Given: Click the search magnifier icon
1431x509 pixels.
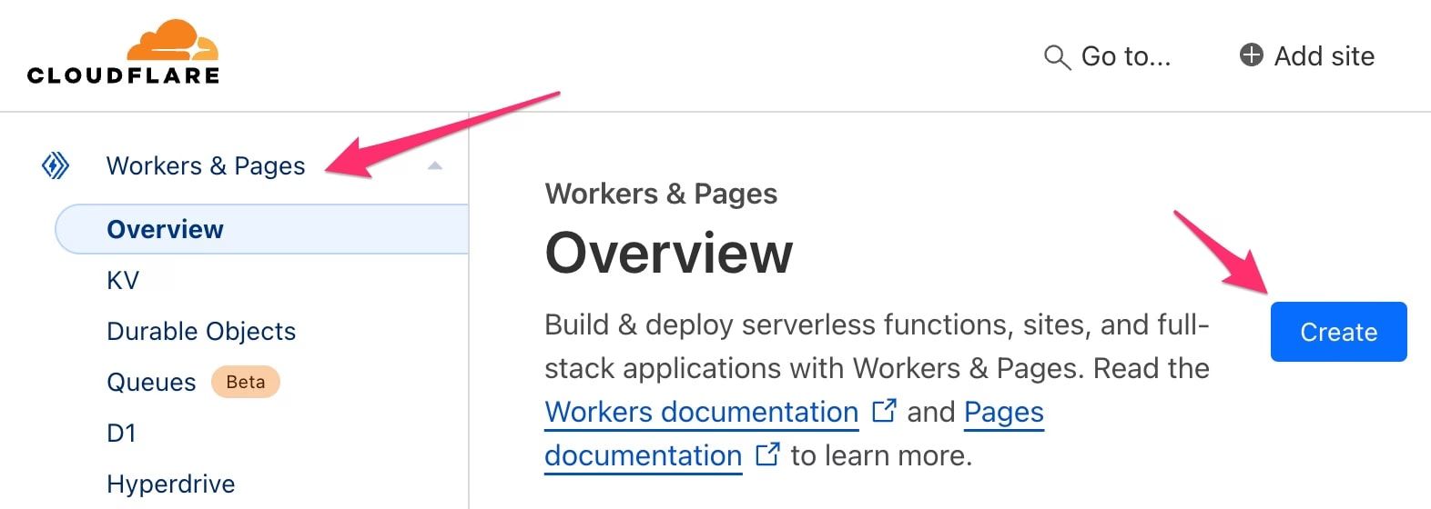Looking at the screenshot, I should point(1056,57).
